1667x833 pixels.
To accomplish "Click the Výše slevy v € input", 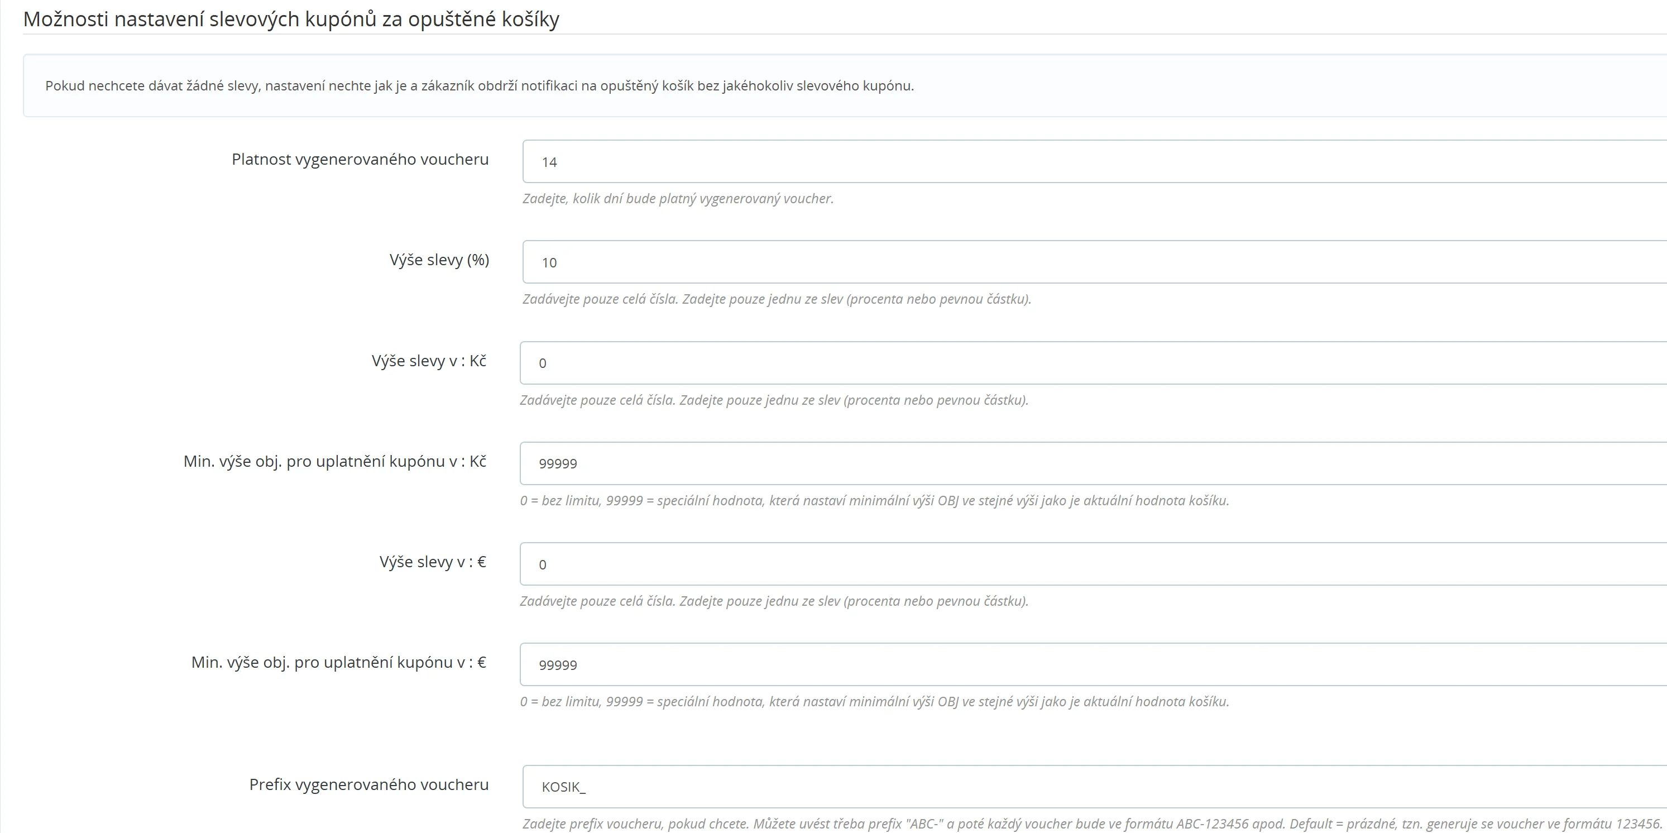I will click(1093, 564).
